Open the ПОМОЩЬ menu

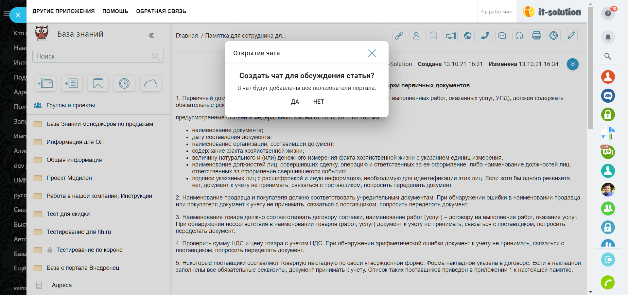pos(115,11)
